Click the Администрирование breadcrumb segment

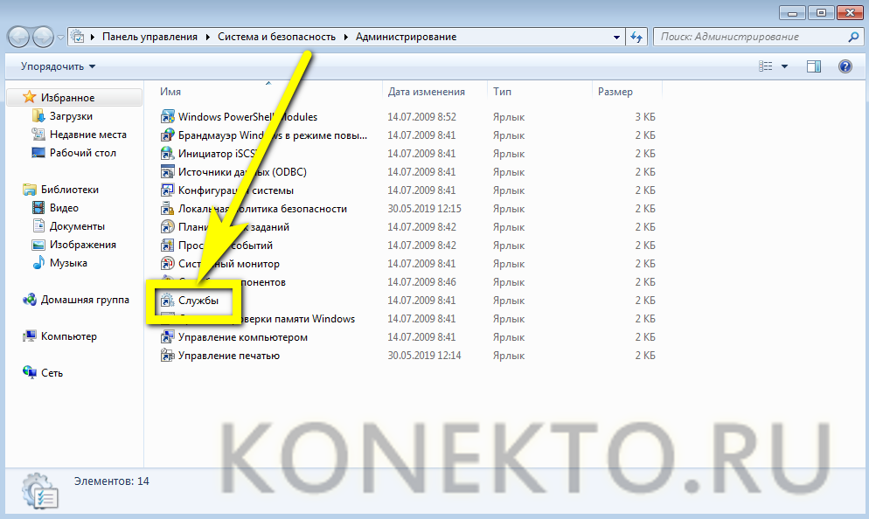coord(407,37)
